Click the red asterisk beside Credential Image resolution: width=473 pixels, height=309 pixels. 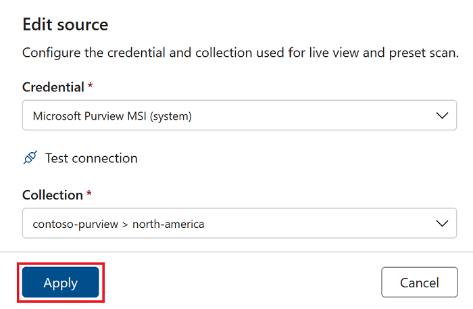point(91,87)
